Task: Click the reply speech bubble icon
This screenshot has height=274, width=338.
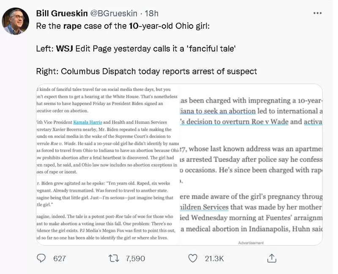Action: [x=41, y=258]
